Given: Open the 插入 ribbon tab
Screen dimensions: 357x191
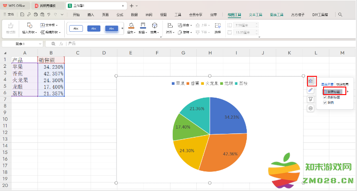Looking at the screenshot, I should point(91,14).
